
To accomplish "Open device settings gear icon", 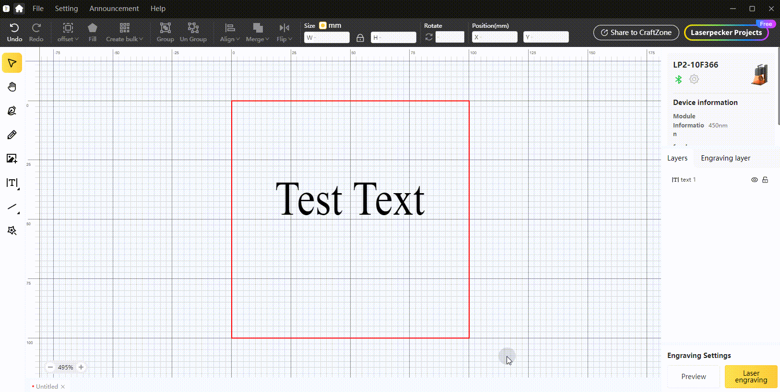I will coord(694,79).
